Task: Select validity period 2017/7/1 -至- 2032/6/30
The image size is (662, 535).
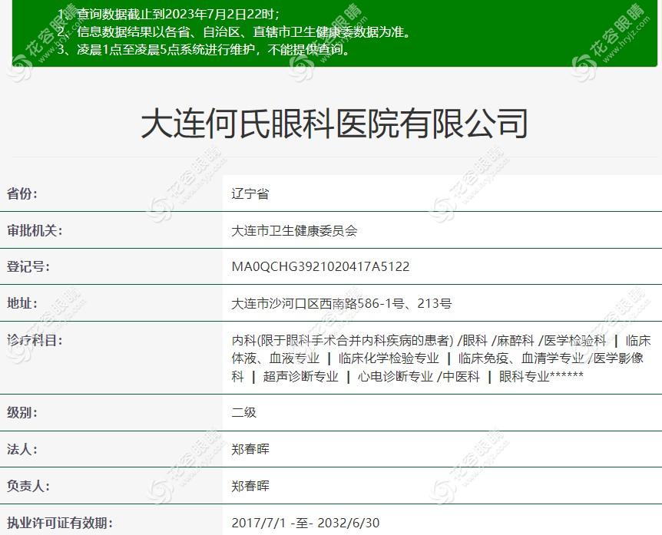Action: 305,523
